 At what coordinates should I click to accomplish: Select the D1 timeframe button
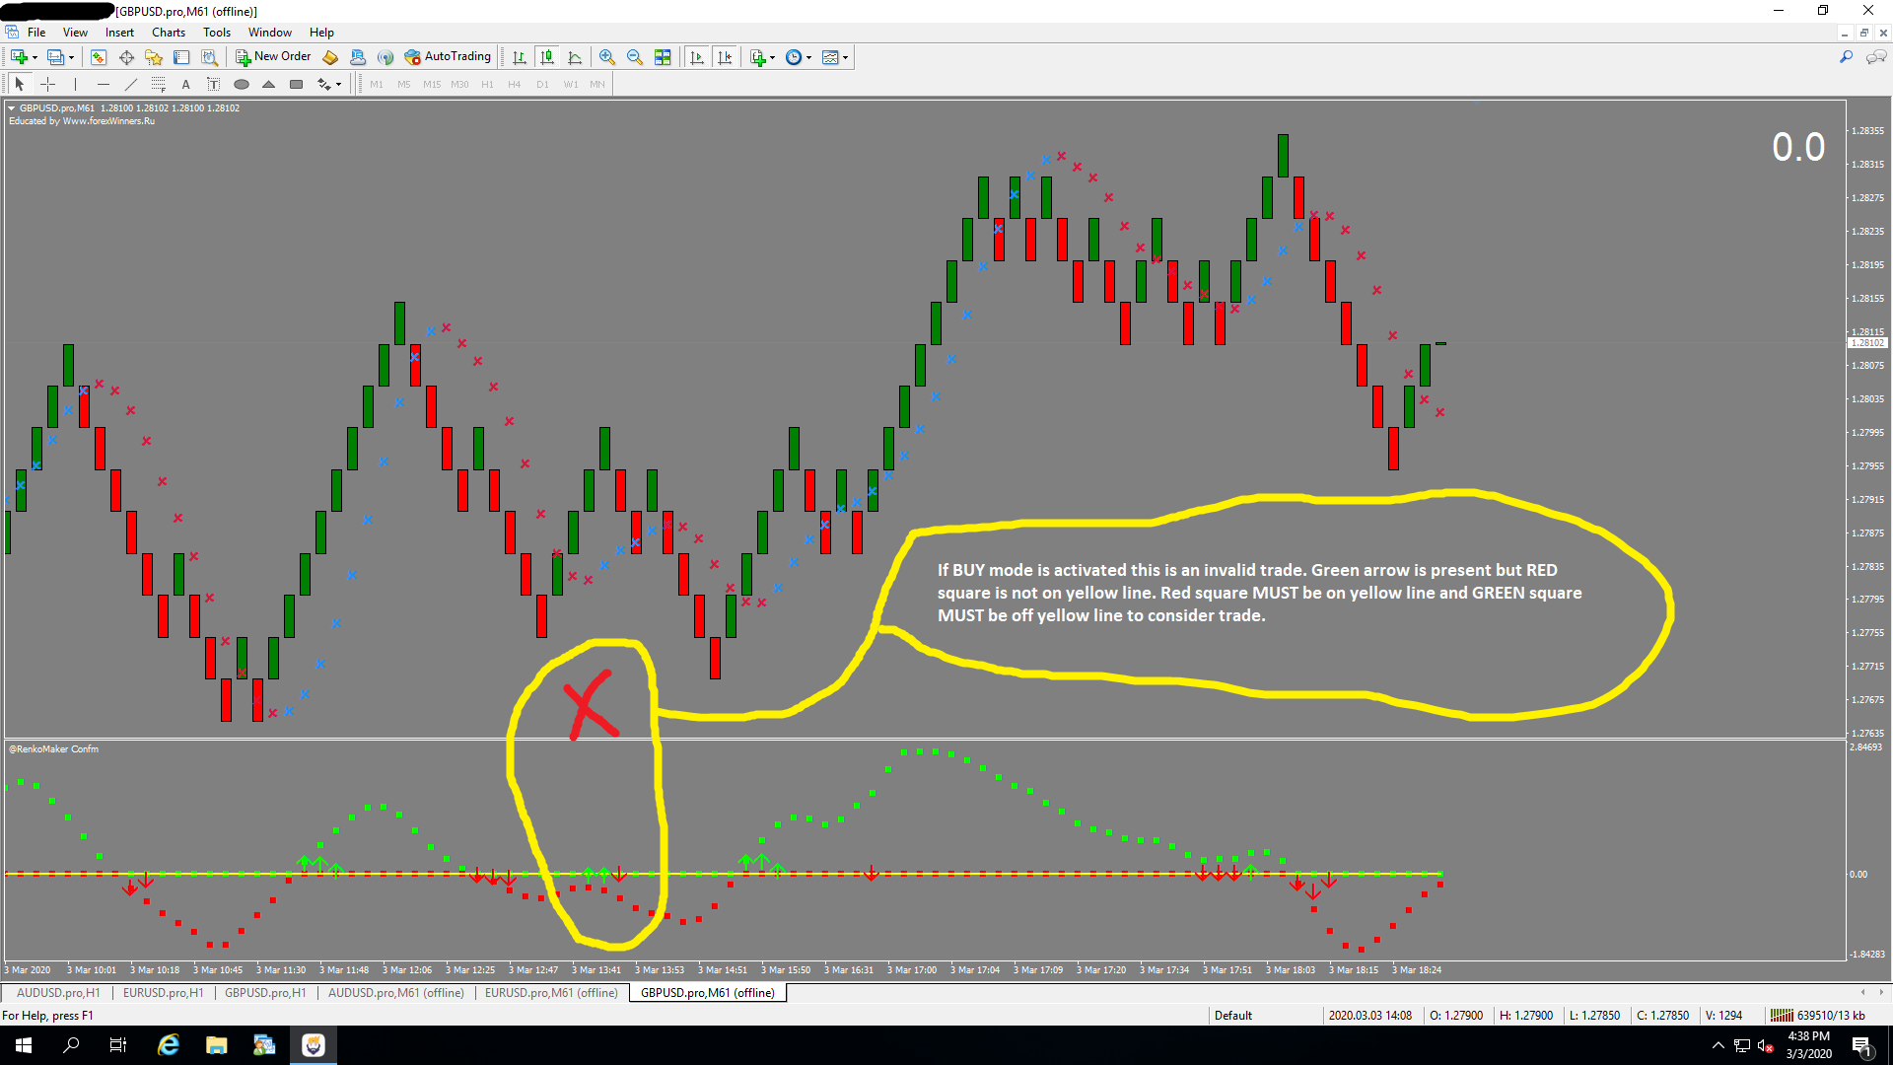pyautogui.click(x=542, y=84)
